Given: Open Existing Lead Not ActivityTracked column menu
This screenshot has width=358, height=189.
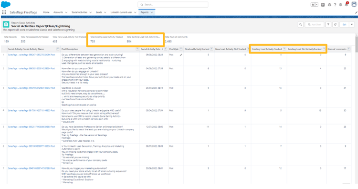Looking at the screenshot, I should (324, 49).
